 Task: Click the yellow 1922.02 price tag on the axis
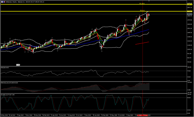pos(190,11)
